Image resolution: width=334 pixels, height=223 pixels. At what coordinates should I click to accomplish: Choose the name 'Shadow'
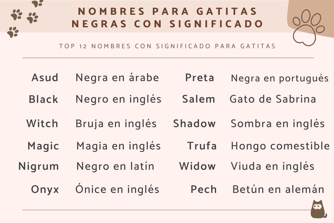coord(194,123)
